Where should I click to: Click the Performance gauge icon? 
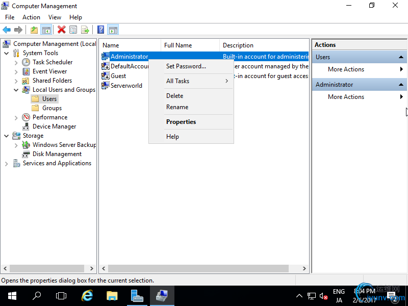(26, 117)
